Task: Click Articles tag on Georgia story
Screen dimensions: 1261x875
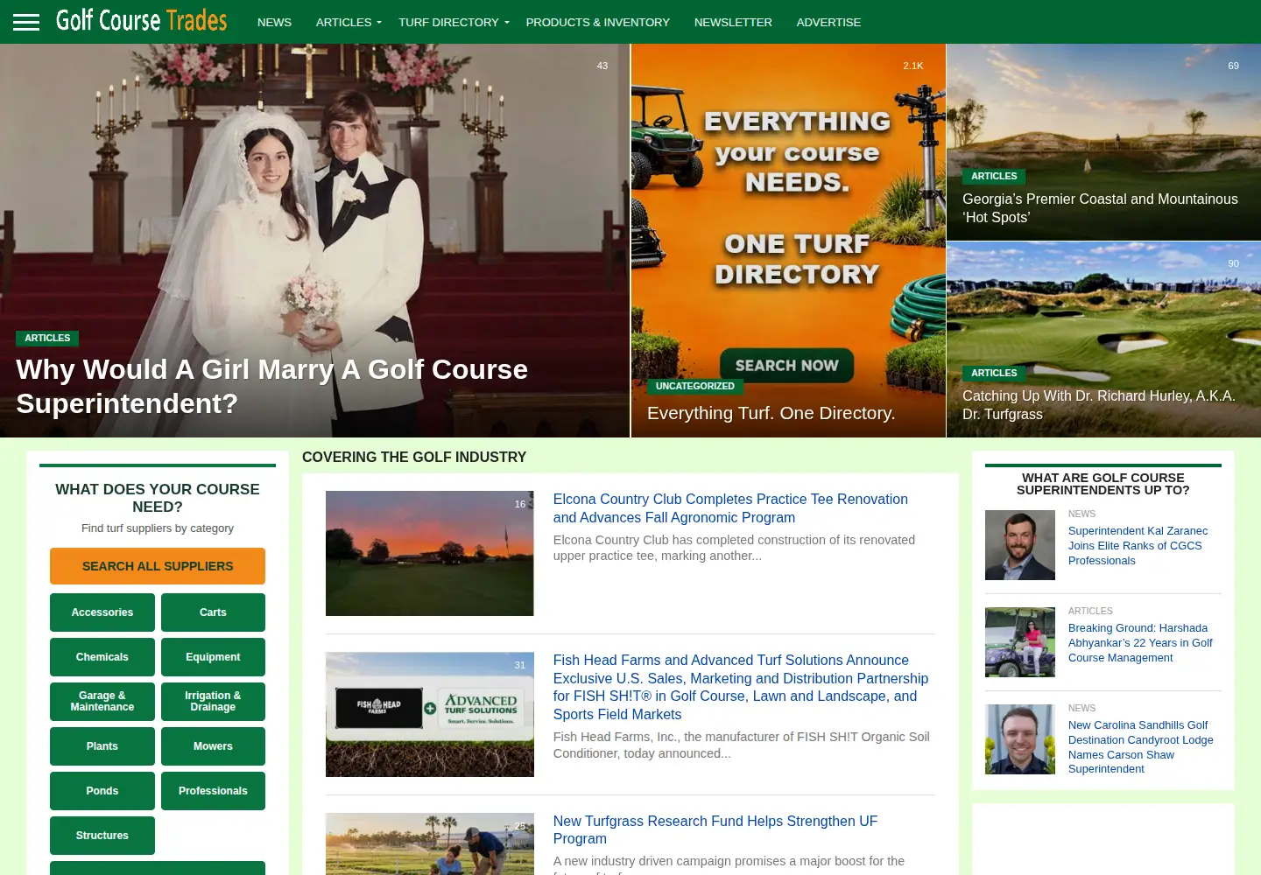Action: click(x=994, y=176)
